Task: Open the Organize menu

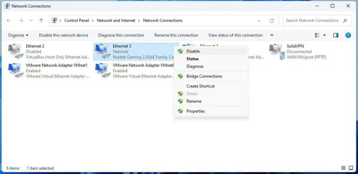Action: tap(18, 35)
